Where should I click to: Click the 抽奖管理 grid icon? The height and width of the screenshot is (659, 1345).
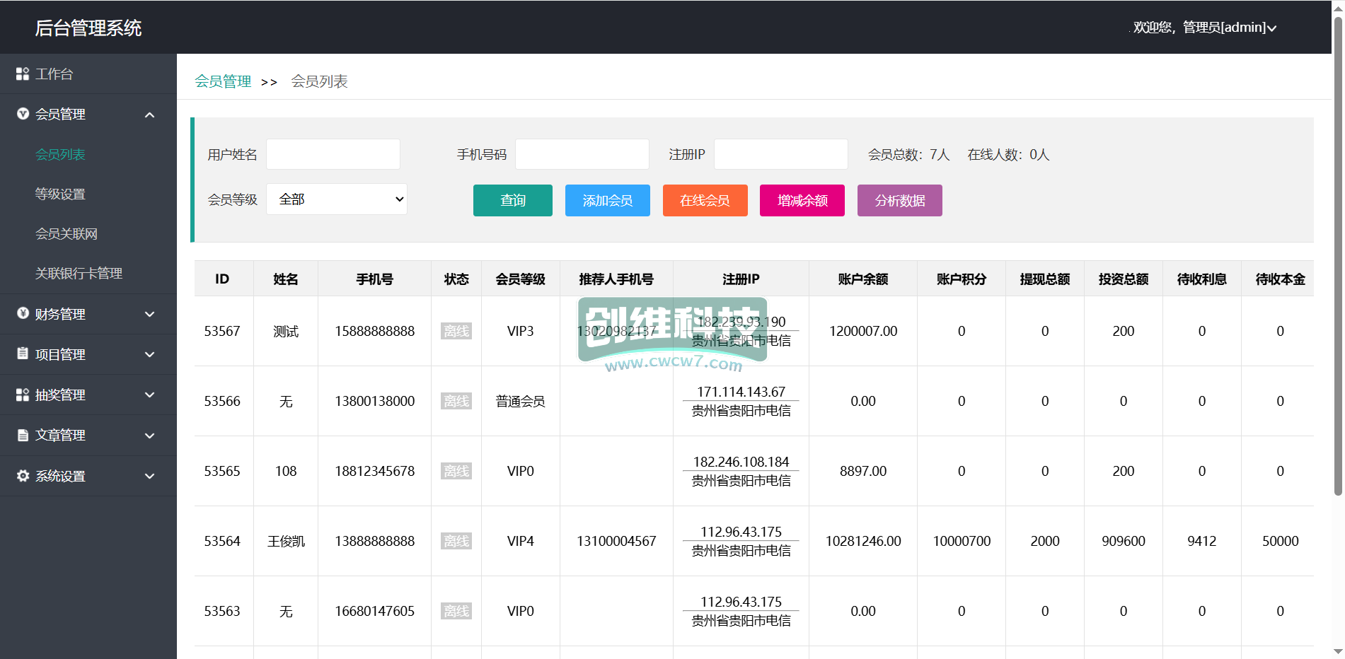pos(23,395)
